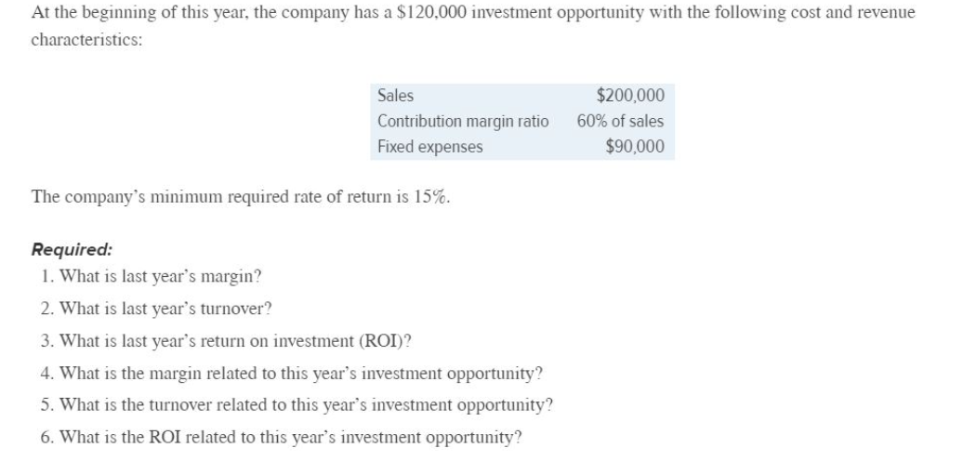Select the $90,000 fixed expenses value
This screenshot has width=976, height=461.
634,147
